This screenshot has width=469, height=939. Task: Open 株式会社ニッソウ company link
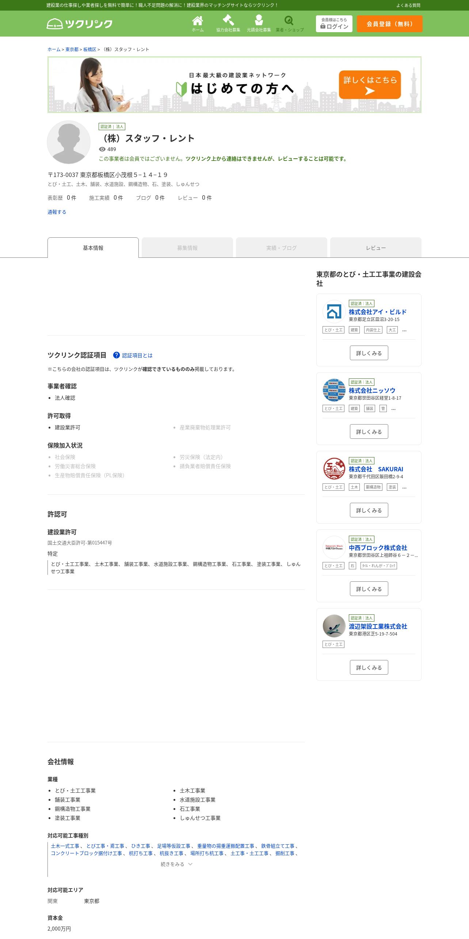(372, 391)
